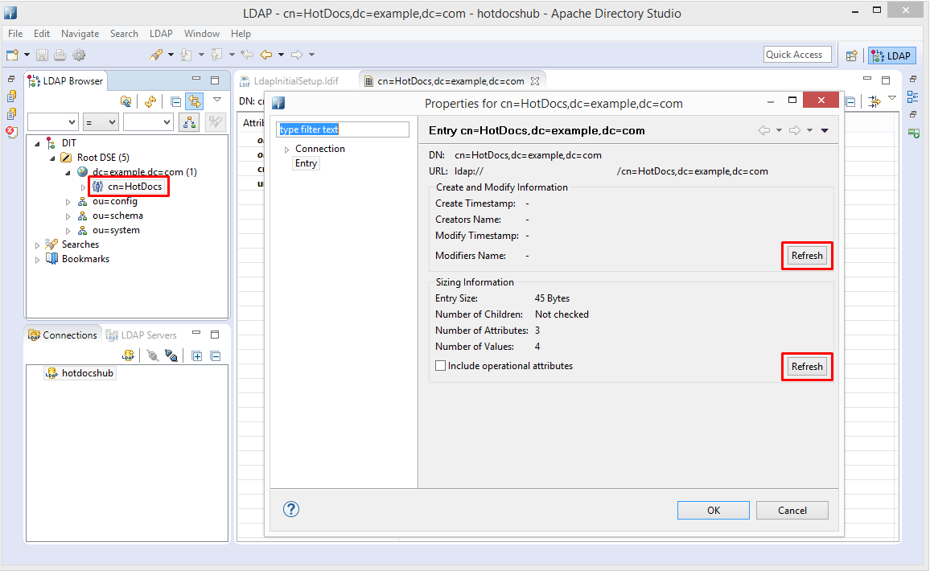Expand the ou=schema tree node

[68, 216]
